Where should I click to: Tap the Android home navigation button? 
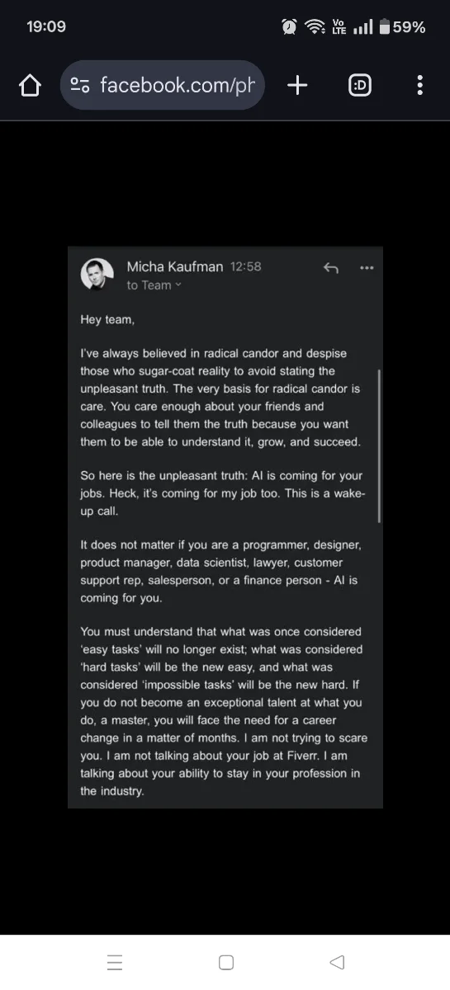coord(226,963)
